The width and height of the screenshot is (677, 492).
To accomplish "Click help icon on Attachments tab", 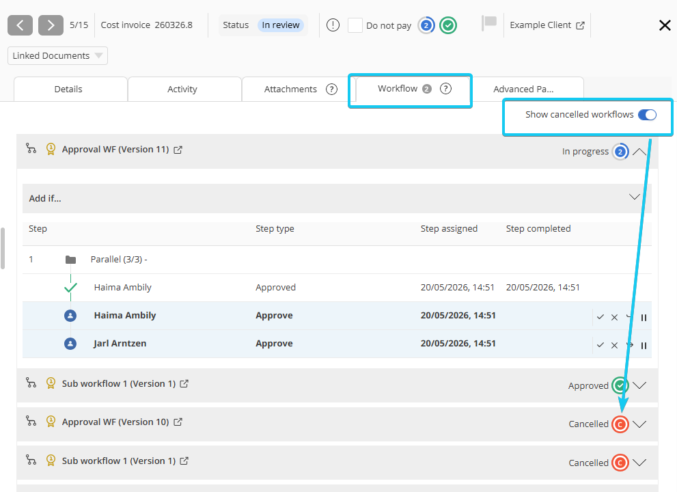I will coord(331,89).
